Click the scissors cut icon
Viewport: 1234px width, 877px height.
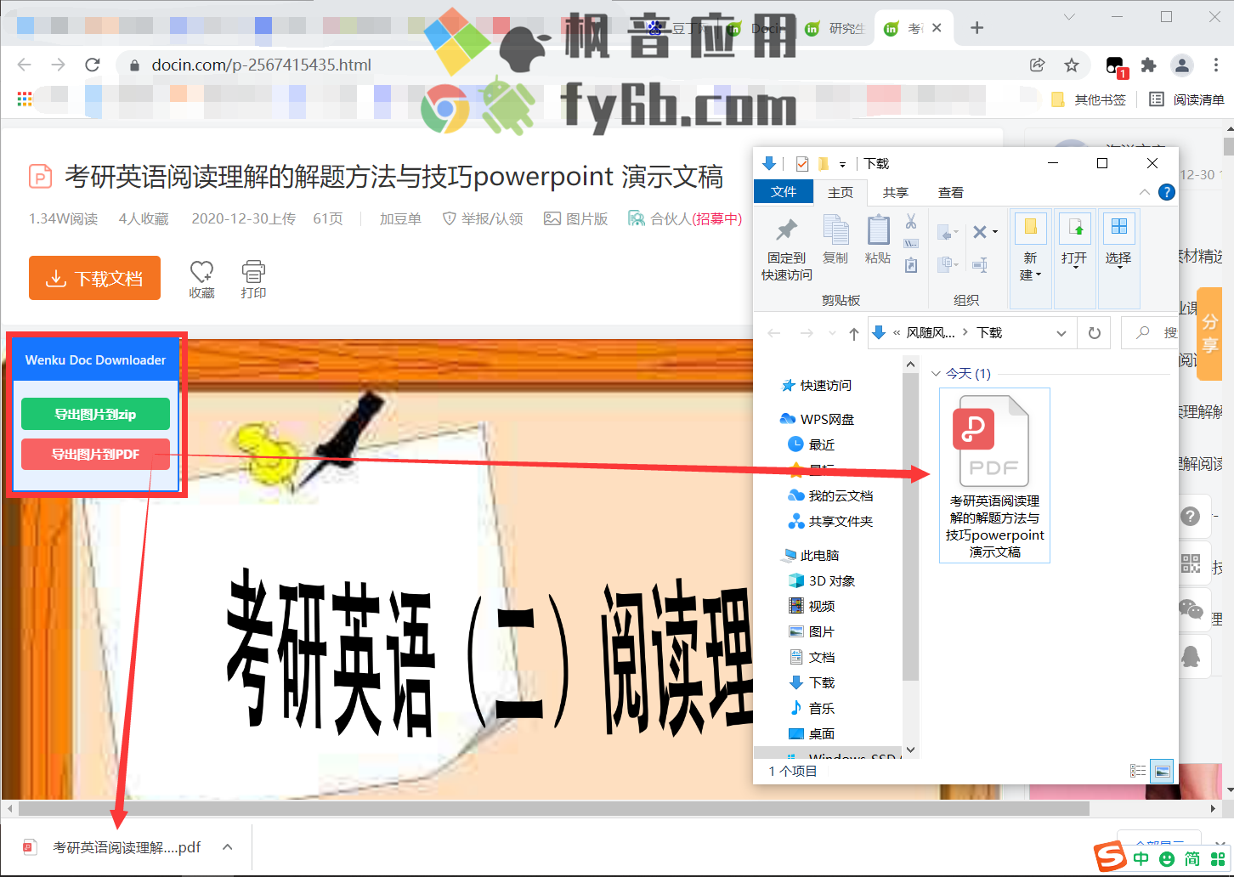[x=911, y=222]
